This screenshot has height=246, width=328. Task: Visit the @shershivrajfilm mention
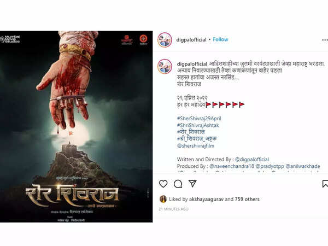click(196, 146)
